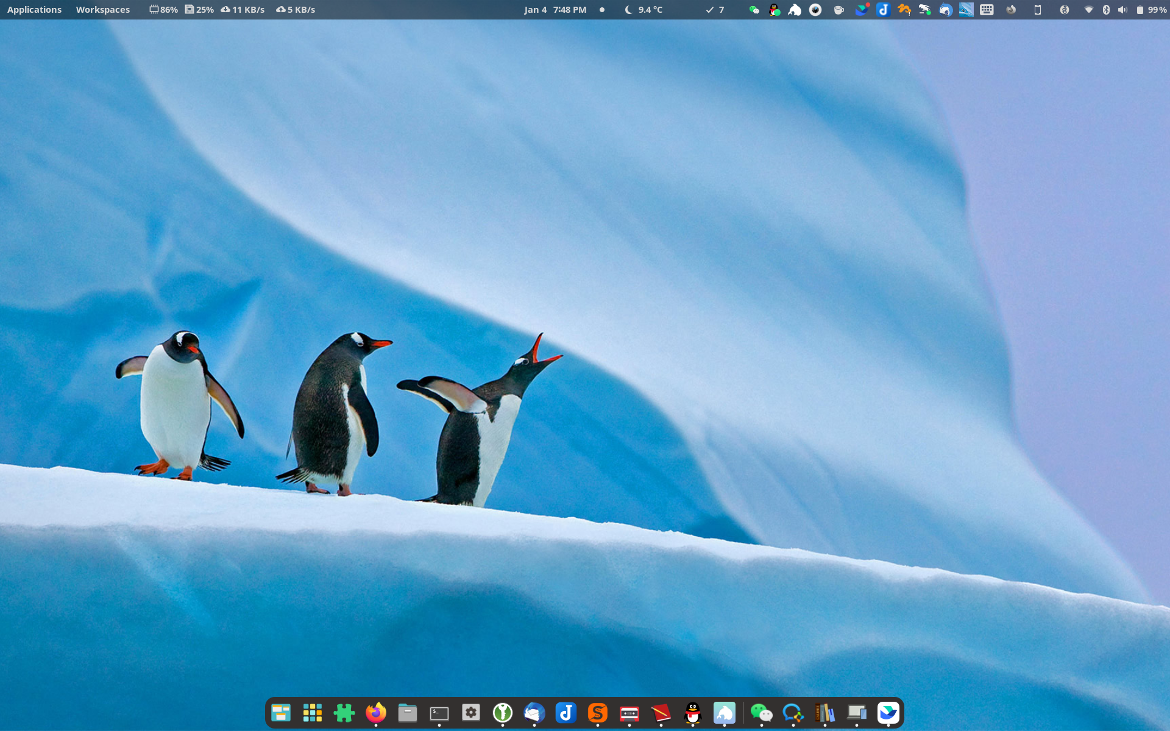Screen dimensions: 1170x731
Task: Open the Files folder icon in dock
Action: [x=408, y=713]
